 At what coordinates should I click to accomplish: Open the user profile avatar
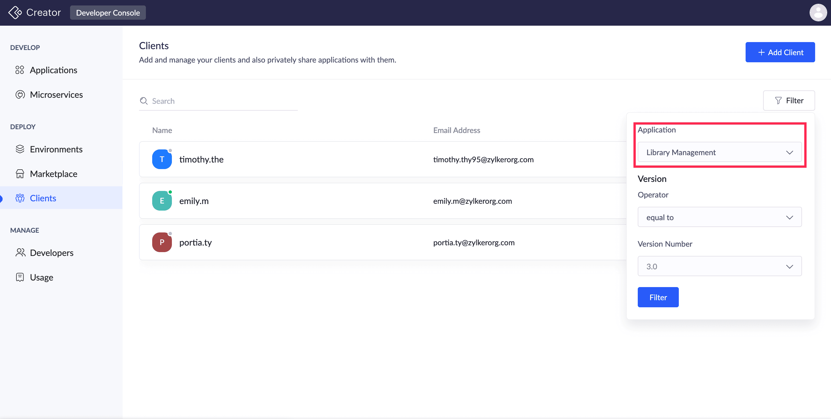click(818, 13)
